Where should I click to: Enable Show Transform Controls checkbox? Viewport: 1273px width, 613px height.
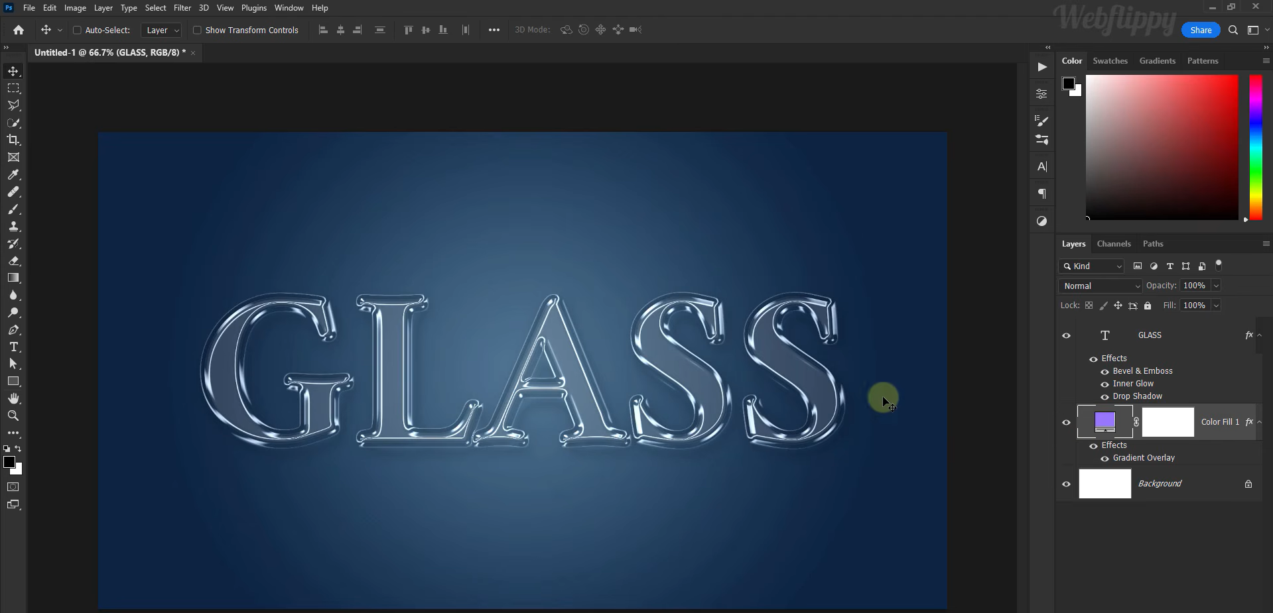(197, 30)
